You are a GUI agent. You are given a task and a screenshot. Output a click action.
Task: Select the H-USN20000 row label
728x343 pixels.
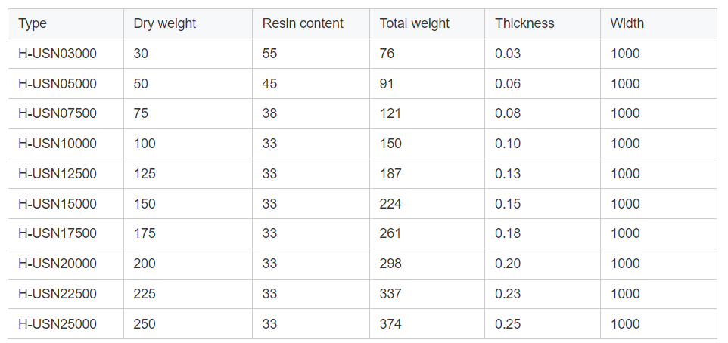coord(58,264)
